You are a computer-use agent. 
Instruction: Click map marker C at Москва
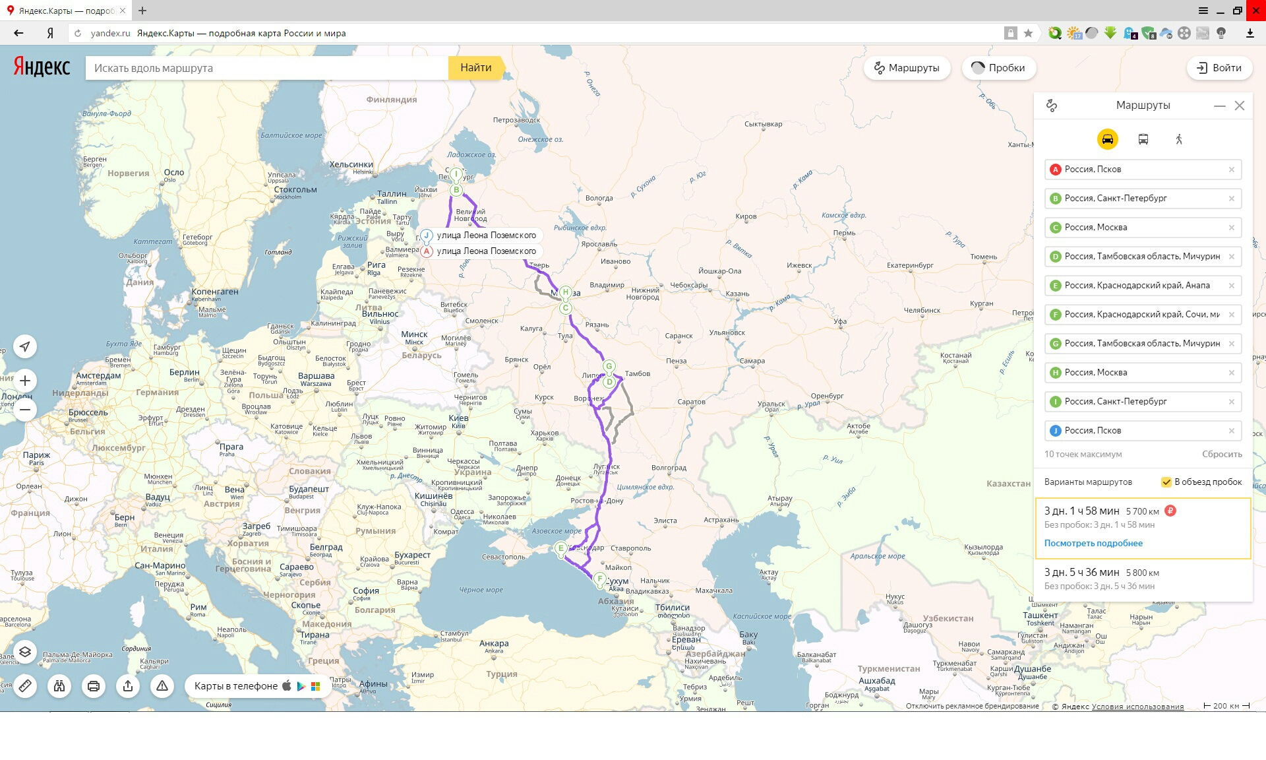click(x=565, y=308)
